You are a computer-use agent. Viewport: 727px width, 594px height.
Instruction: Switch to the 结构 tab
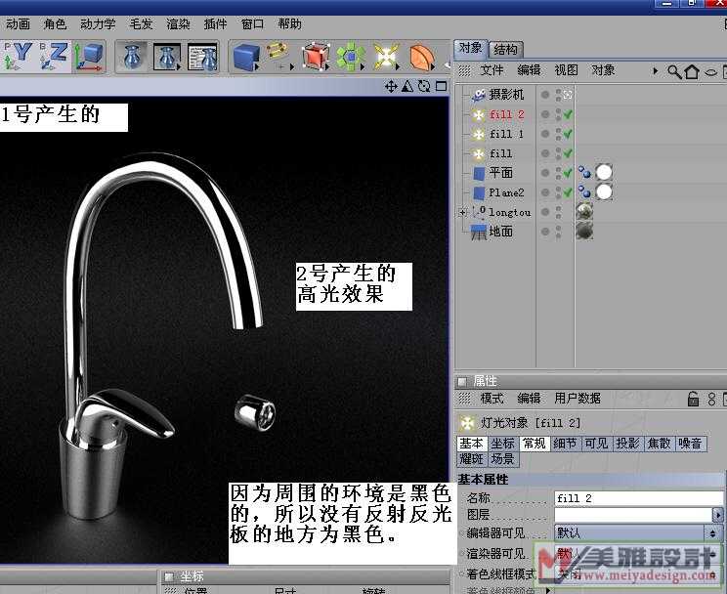(505, 49)
